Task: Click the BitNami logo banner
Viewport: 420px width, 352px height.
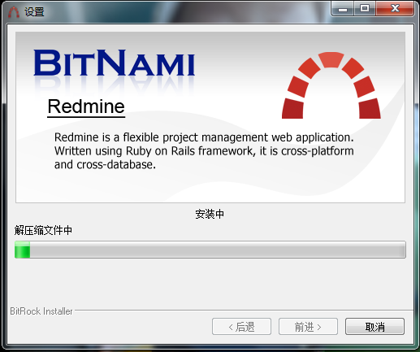Action: pos(114,63)
